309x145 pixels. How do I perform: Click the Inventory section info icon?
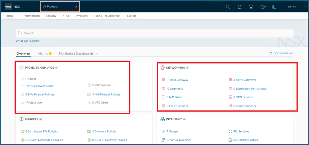click(185, 119)
